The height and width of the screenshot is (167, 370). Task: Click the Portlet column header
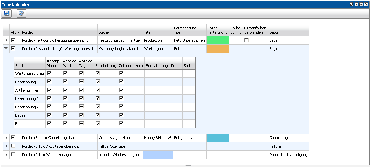pos(58,32)
